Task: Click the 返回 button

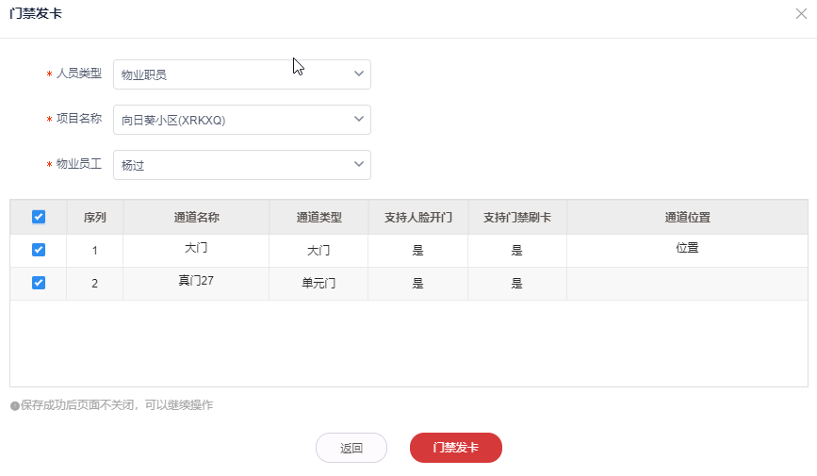Action: click(351, 448)
